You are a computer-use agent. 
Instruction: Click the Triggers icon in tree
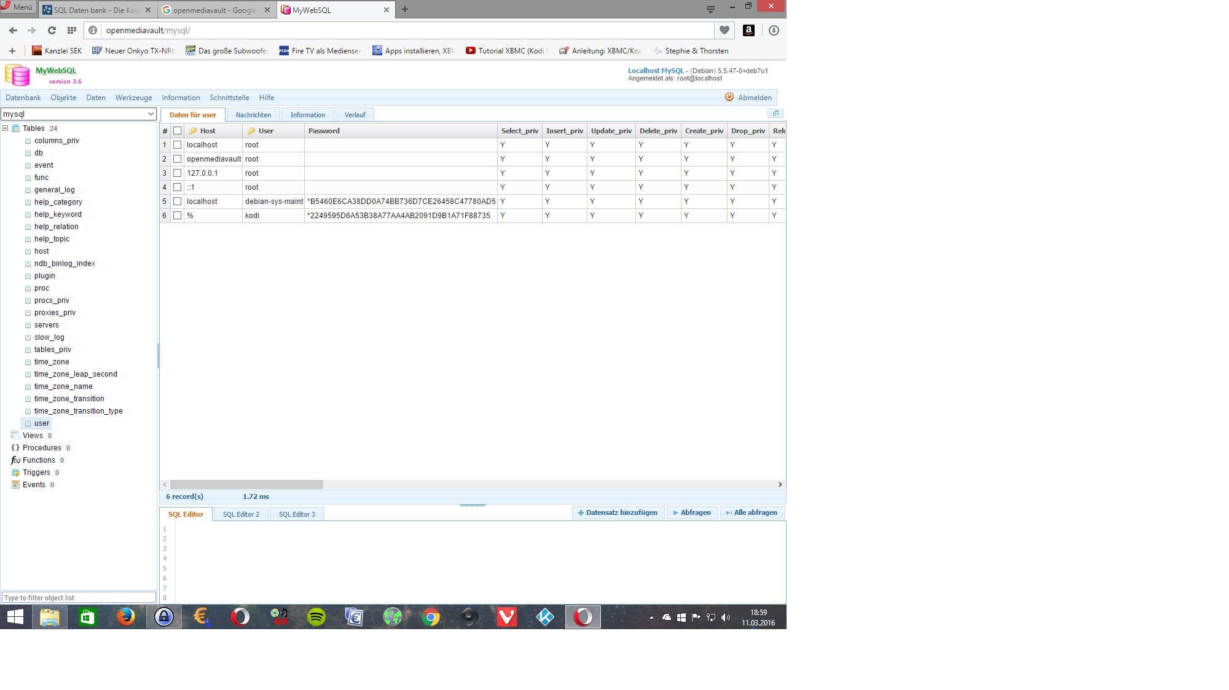[x=15, y=472]
